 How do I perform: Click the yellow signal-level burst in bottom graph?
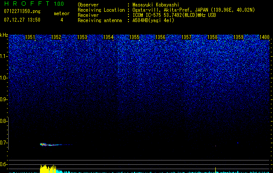48,169
